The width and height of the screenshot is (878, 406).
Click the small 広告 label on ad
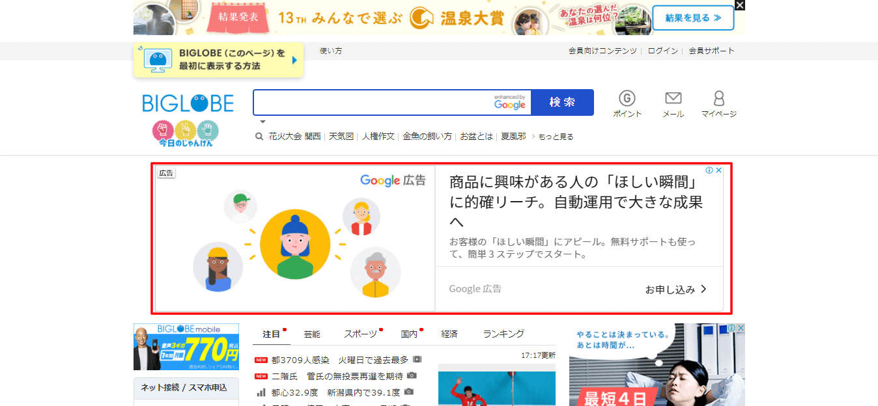pyautogui.click(x=166, y=173)
